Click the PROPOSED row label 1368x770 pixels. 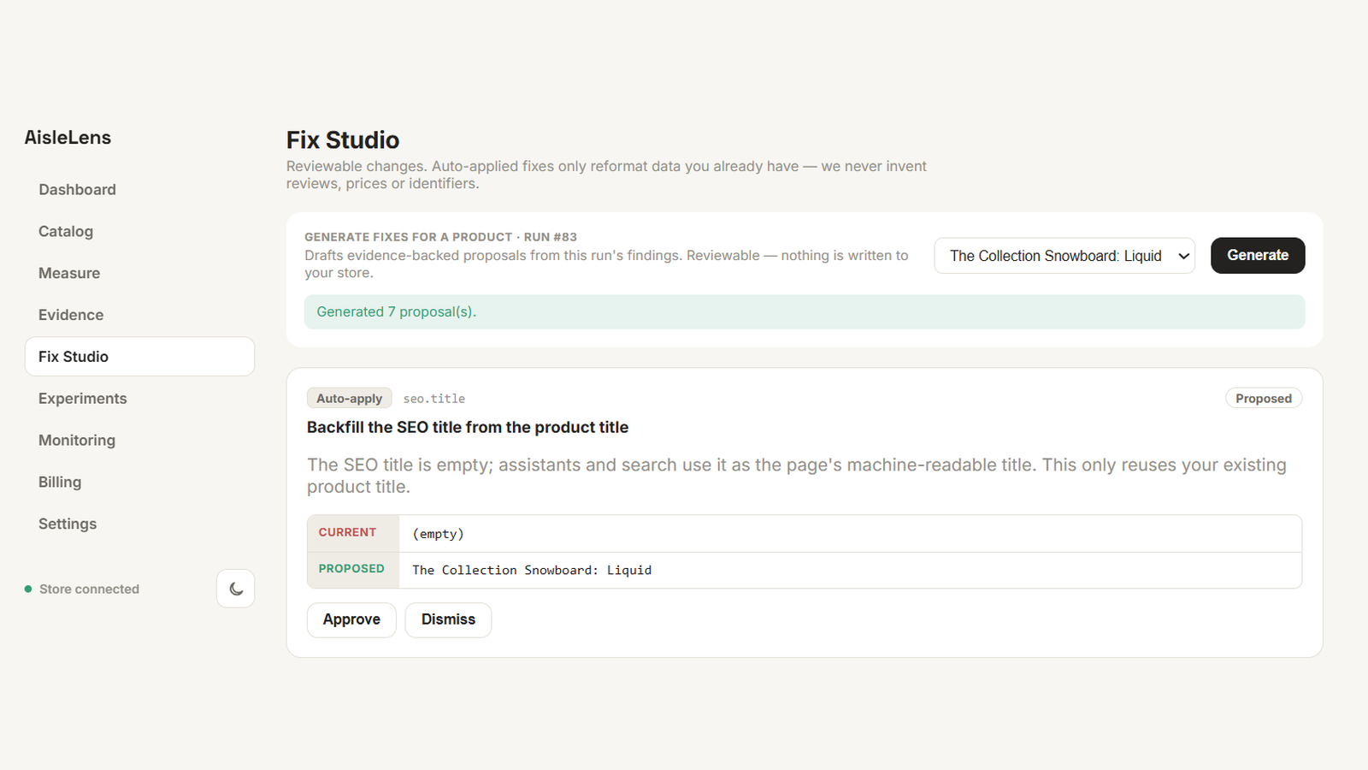(351, 568)
